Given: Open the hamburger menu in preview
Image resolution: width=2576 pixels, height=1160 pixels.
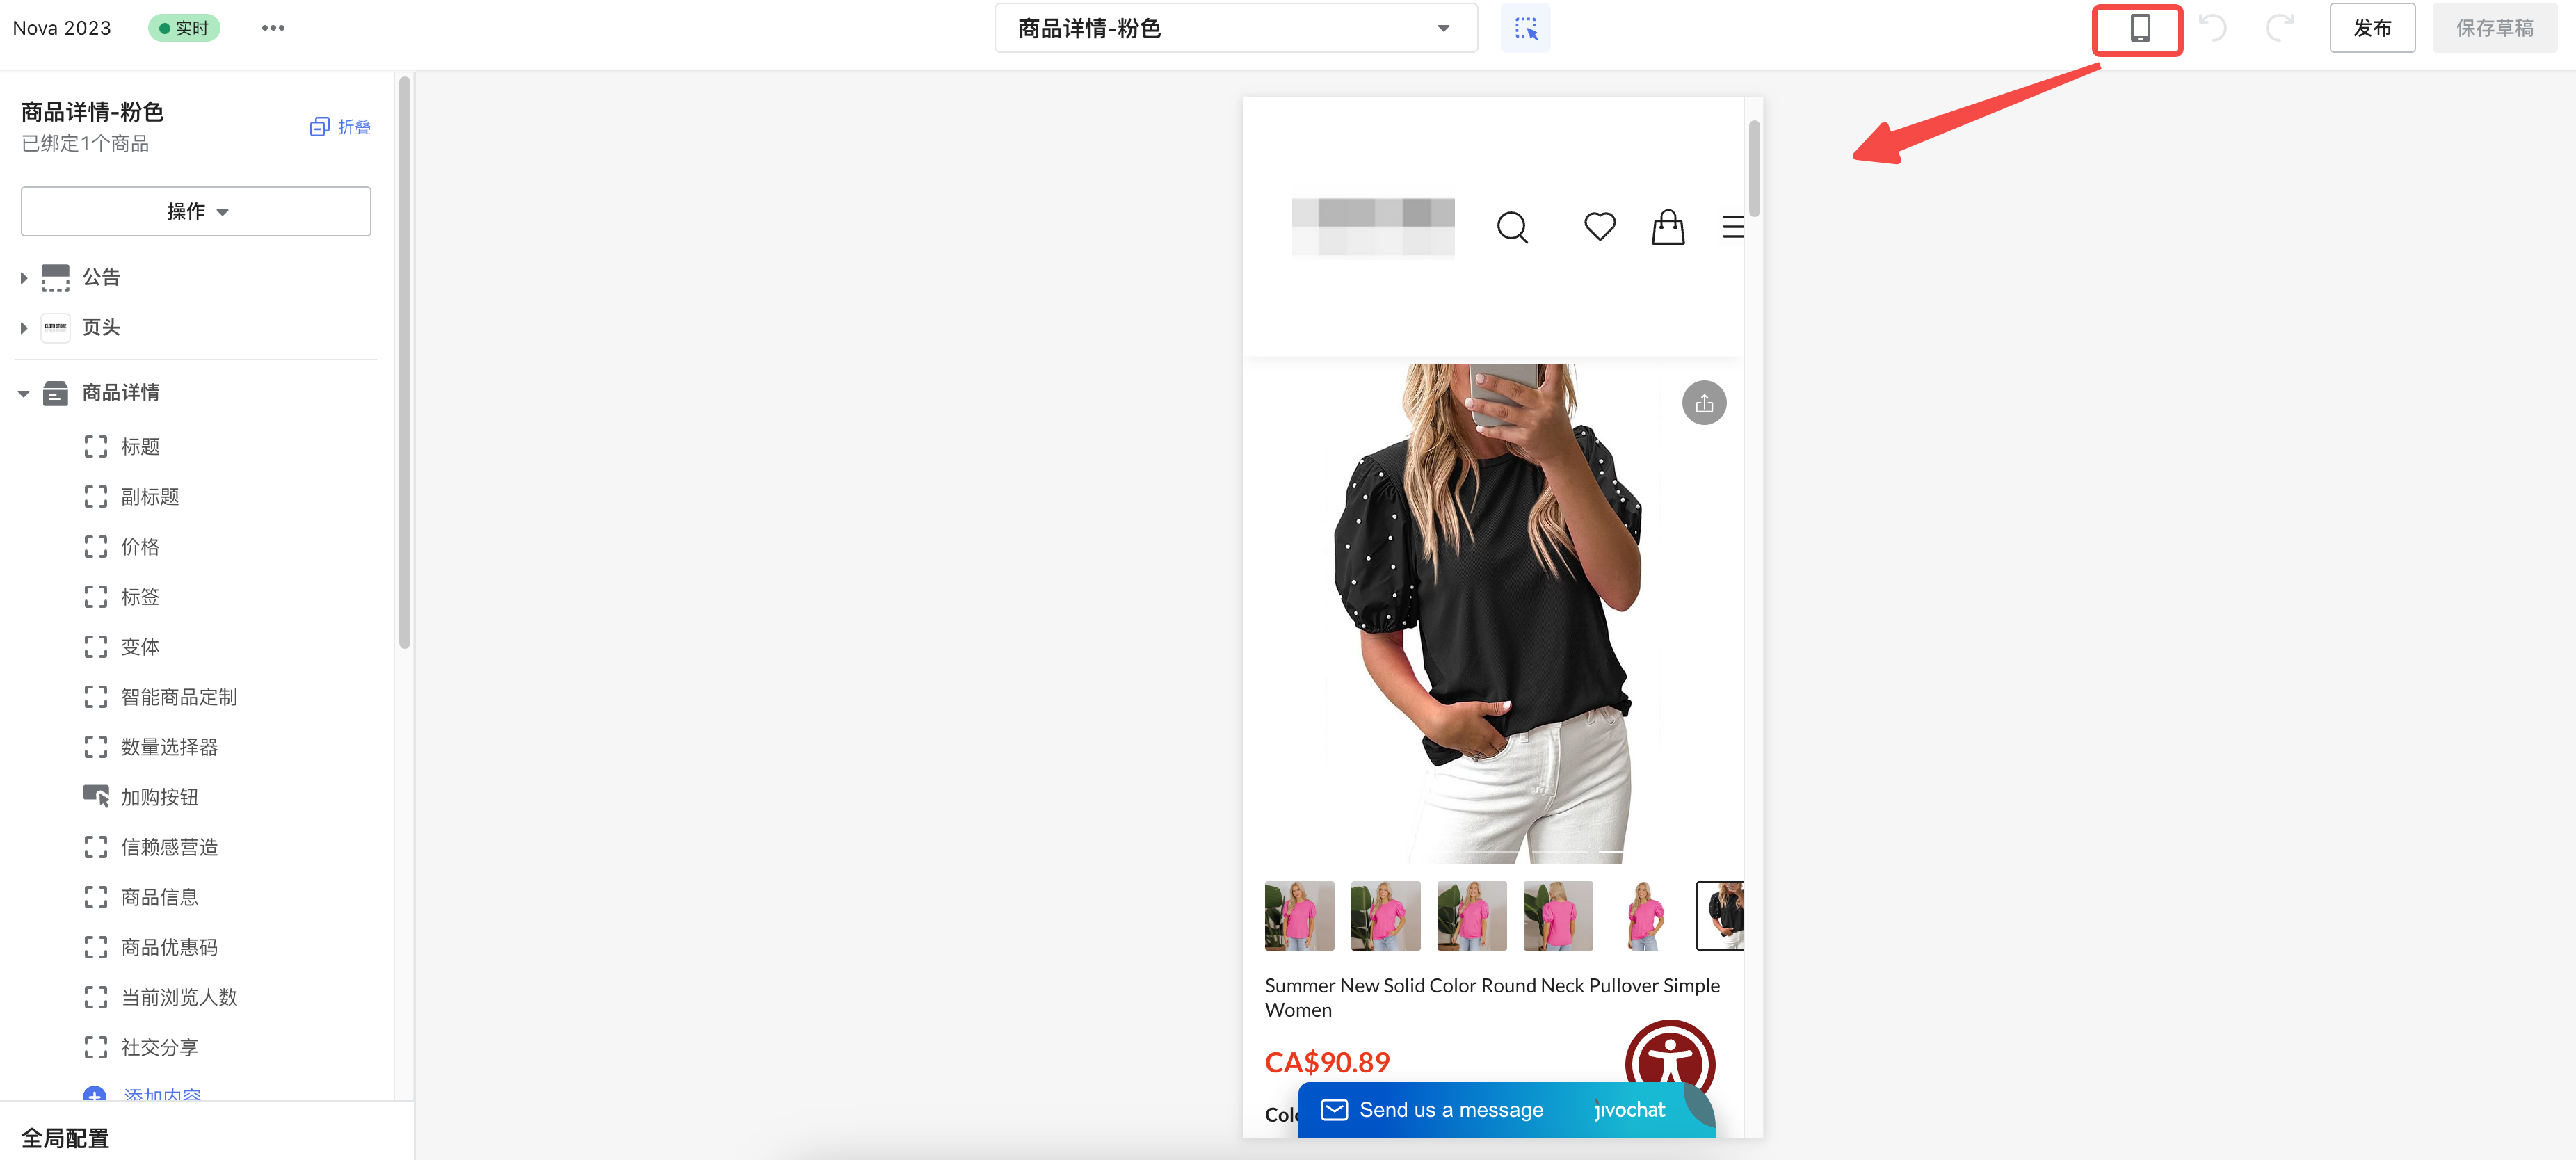Looking at the screenshot, I should (x=1732, y=227).
